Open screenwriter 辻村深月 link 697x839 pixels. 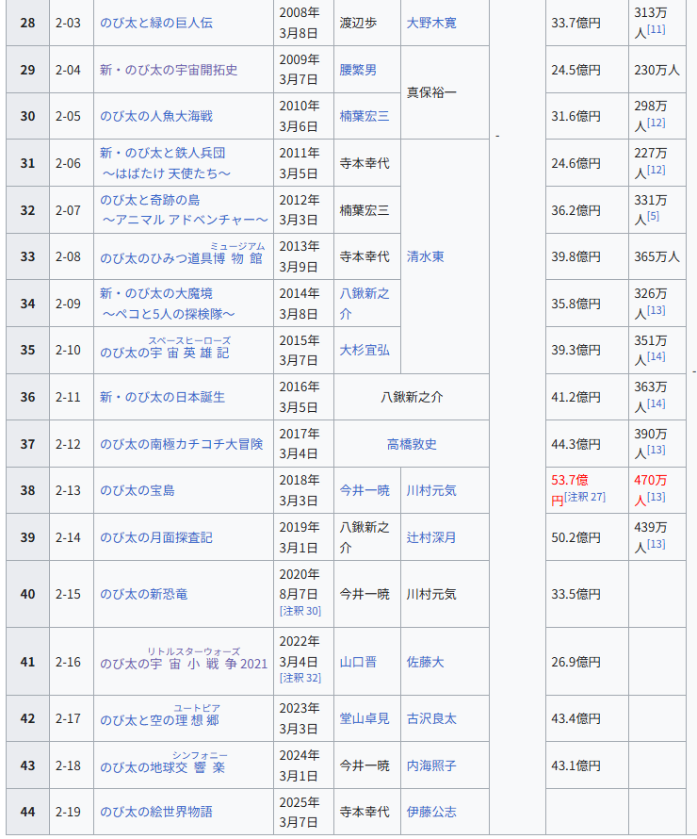tap(431, 537)
